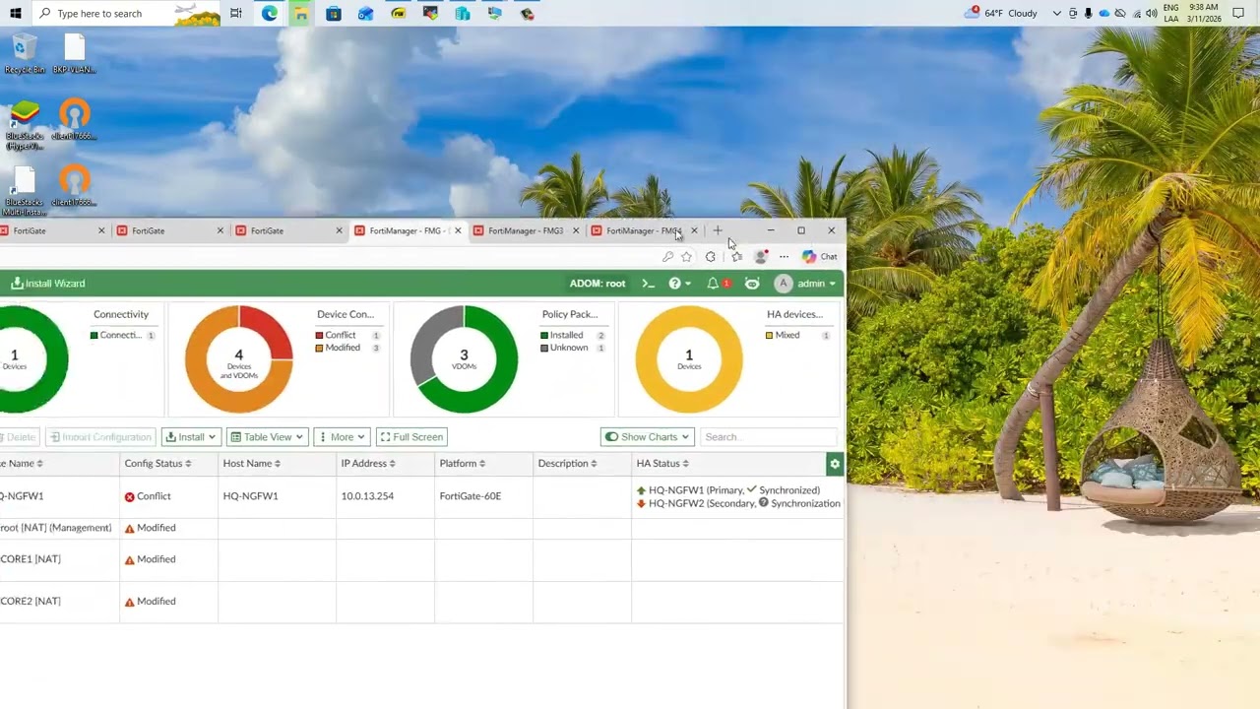Viewport: 1260px width, 709px height.
Task: Show hidden system tray icons chevron
Action: [1057, 13]
